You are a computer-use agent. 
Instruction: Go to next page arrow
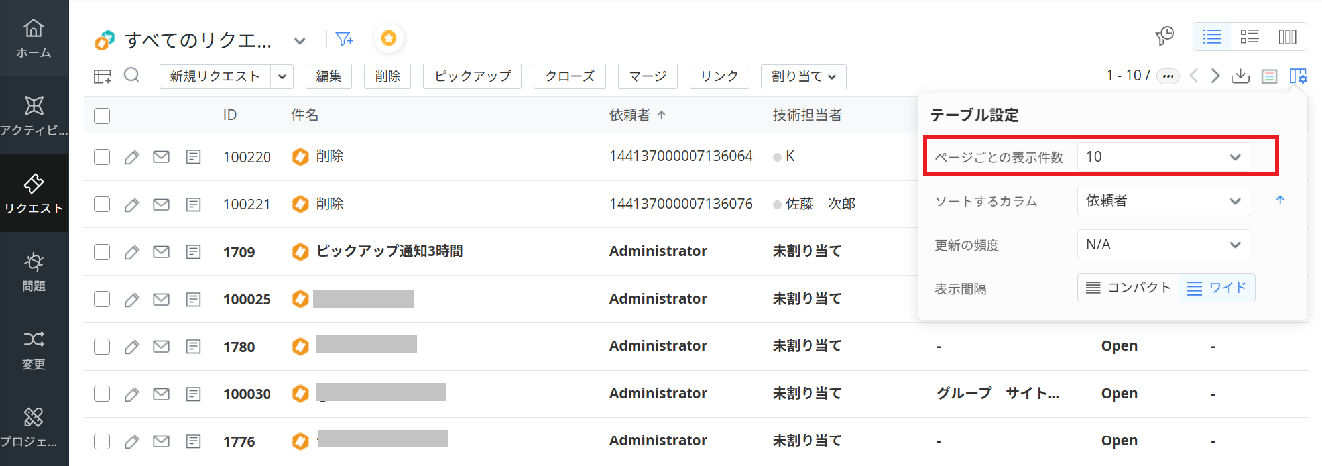coord(1215,76)
